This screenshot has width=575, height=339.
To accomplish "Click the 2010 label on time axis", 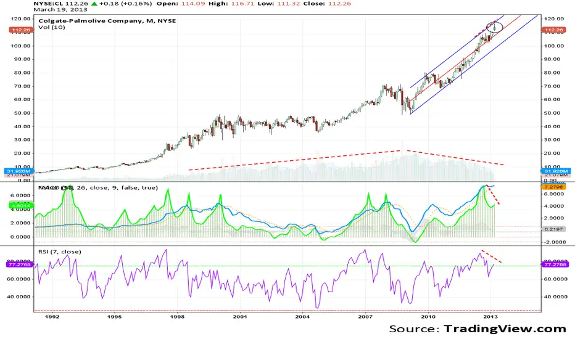I will [428, 317].
